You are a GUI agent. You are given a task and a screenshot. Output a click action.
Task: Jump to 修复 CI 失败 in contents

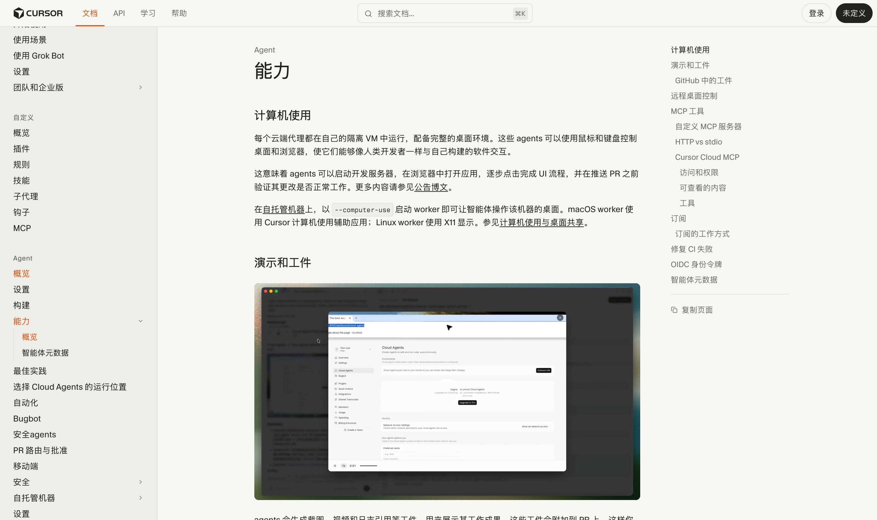click(691, 249)
